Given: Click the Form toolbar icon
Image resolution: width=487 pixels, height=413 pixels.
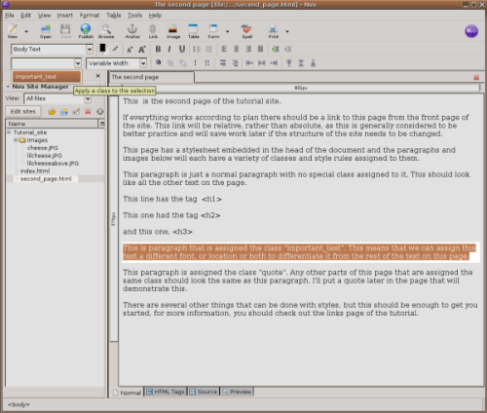Looking at the screenshot, I should (x=213, y=31).
